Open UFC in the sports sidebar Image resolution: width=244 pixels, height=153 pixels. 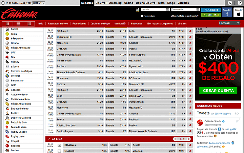[23, 53]
